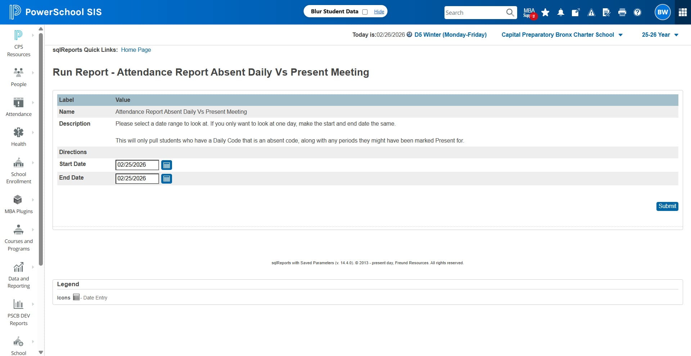
Task: Expand the Attendance submenu arrow
Action: tap(33, 103)
